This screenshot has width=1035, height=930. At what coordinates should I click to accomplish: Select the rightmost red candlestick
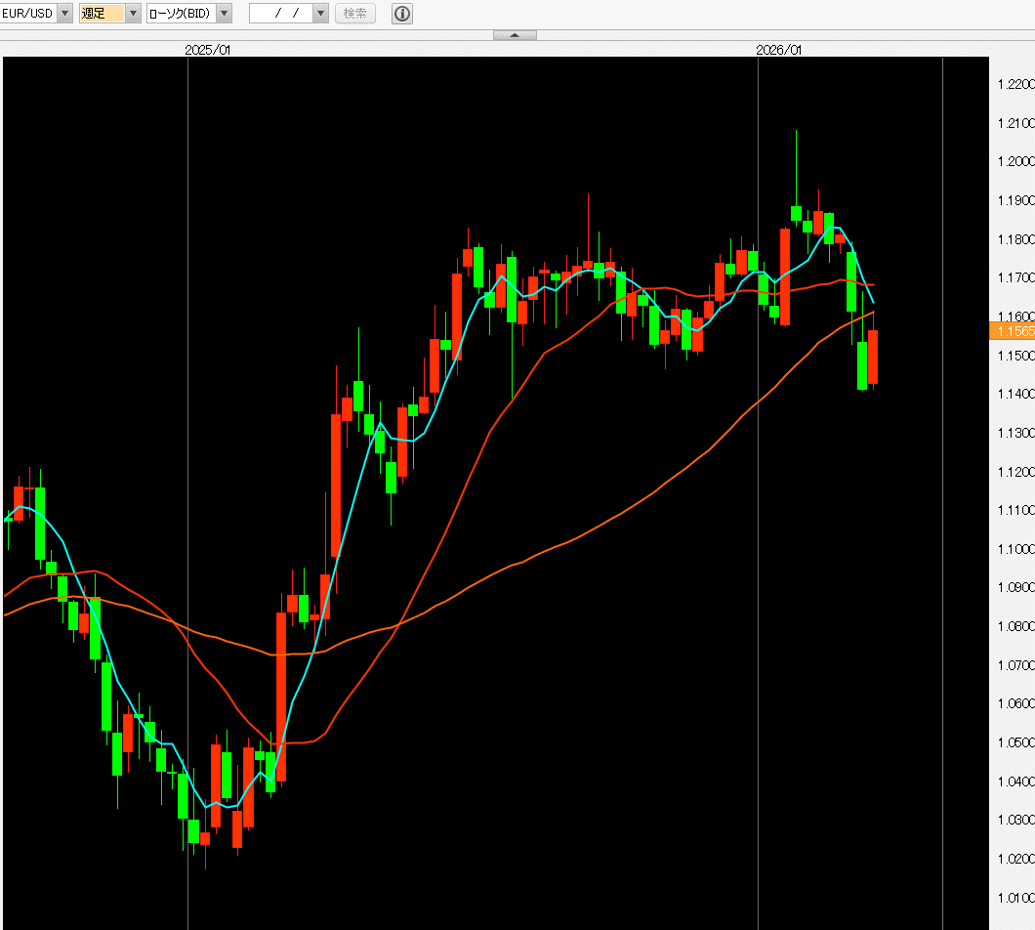[873, 357]
